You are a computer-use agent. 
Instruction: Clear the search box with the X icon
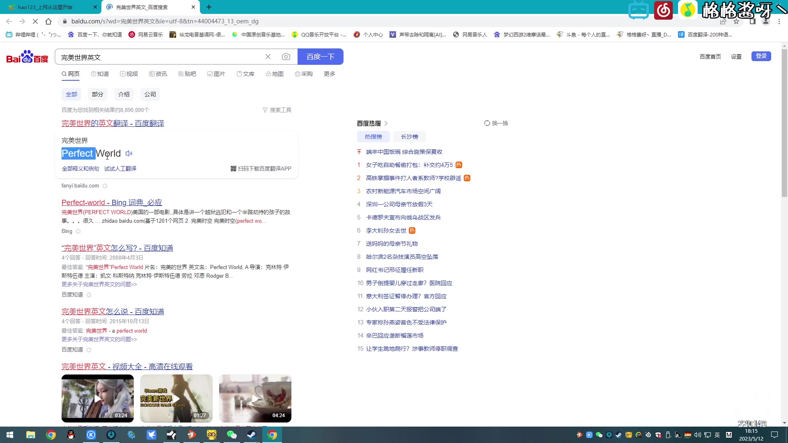[x=268, y=57]
